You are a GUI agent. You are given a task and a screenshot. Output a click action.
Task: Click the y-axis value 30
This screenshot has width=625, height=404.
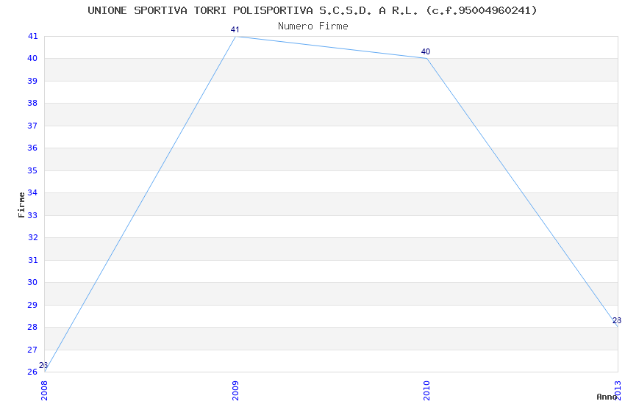32,282
